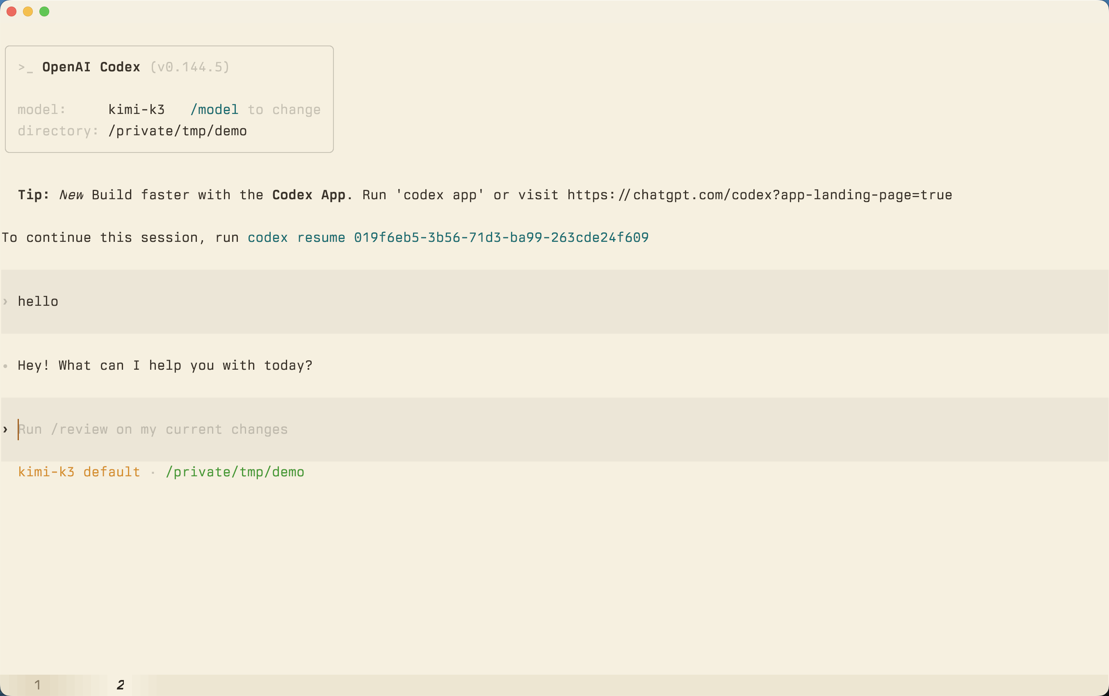Select terminal tab 2
This screenshot has height=696, width=1109.
121,685
